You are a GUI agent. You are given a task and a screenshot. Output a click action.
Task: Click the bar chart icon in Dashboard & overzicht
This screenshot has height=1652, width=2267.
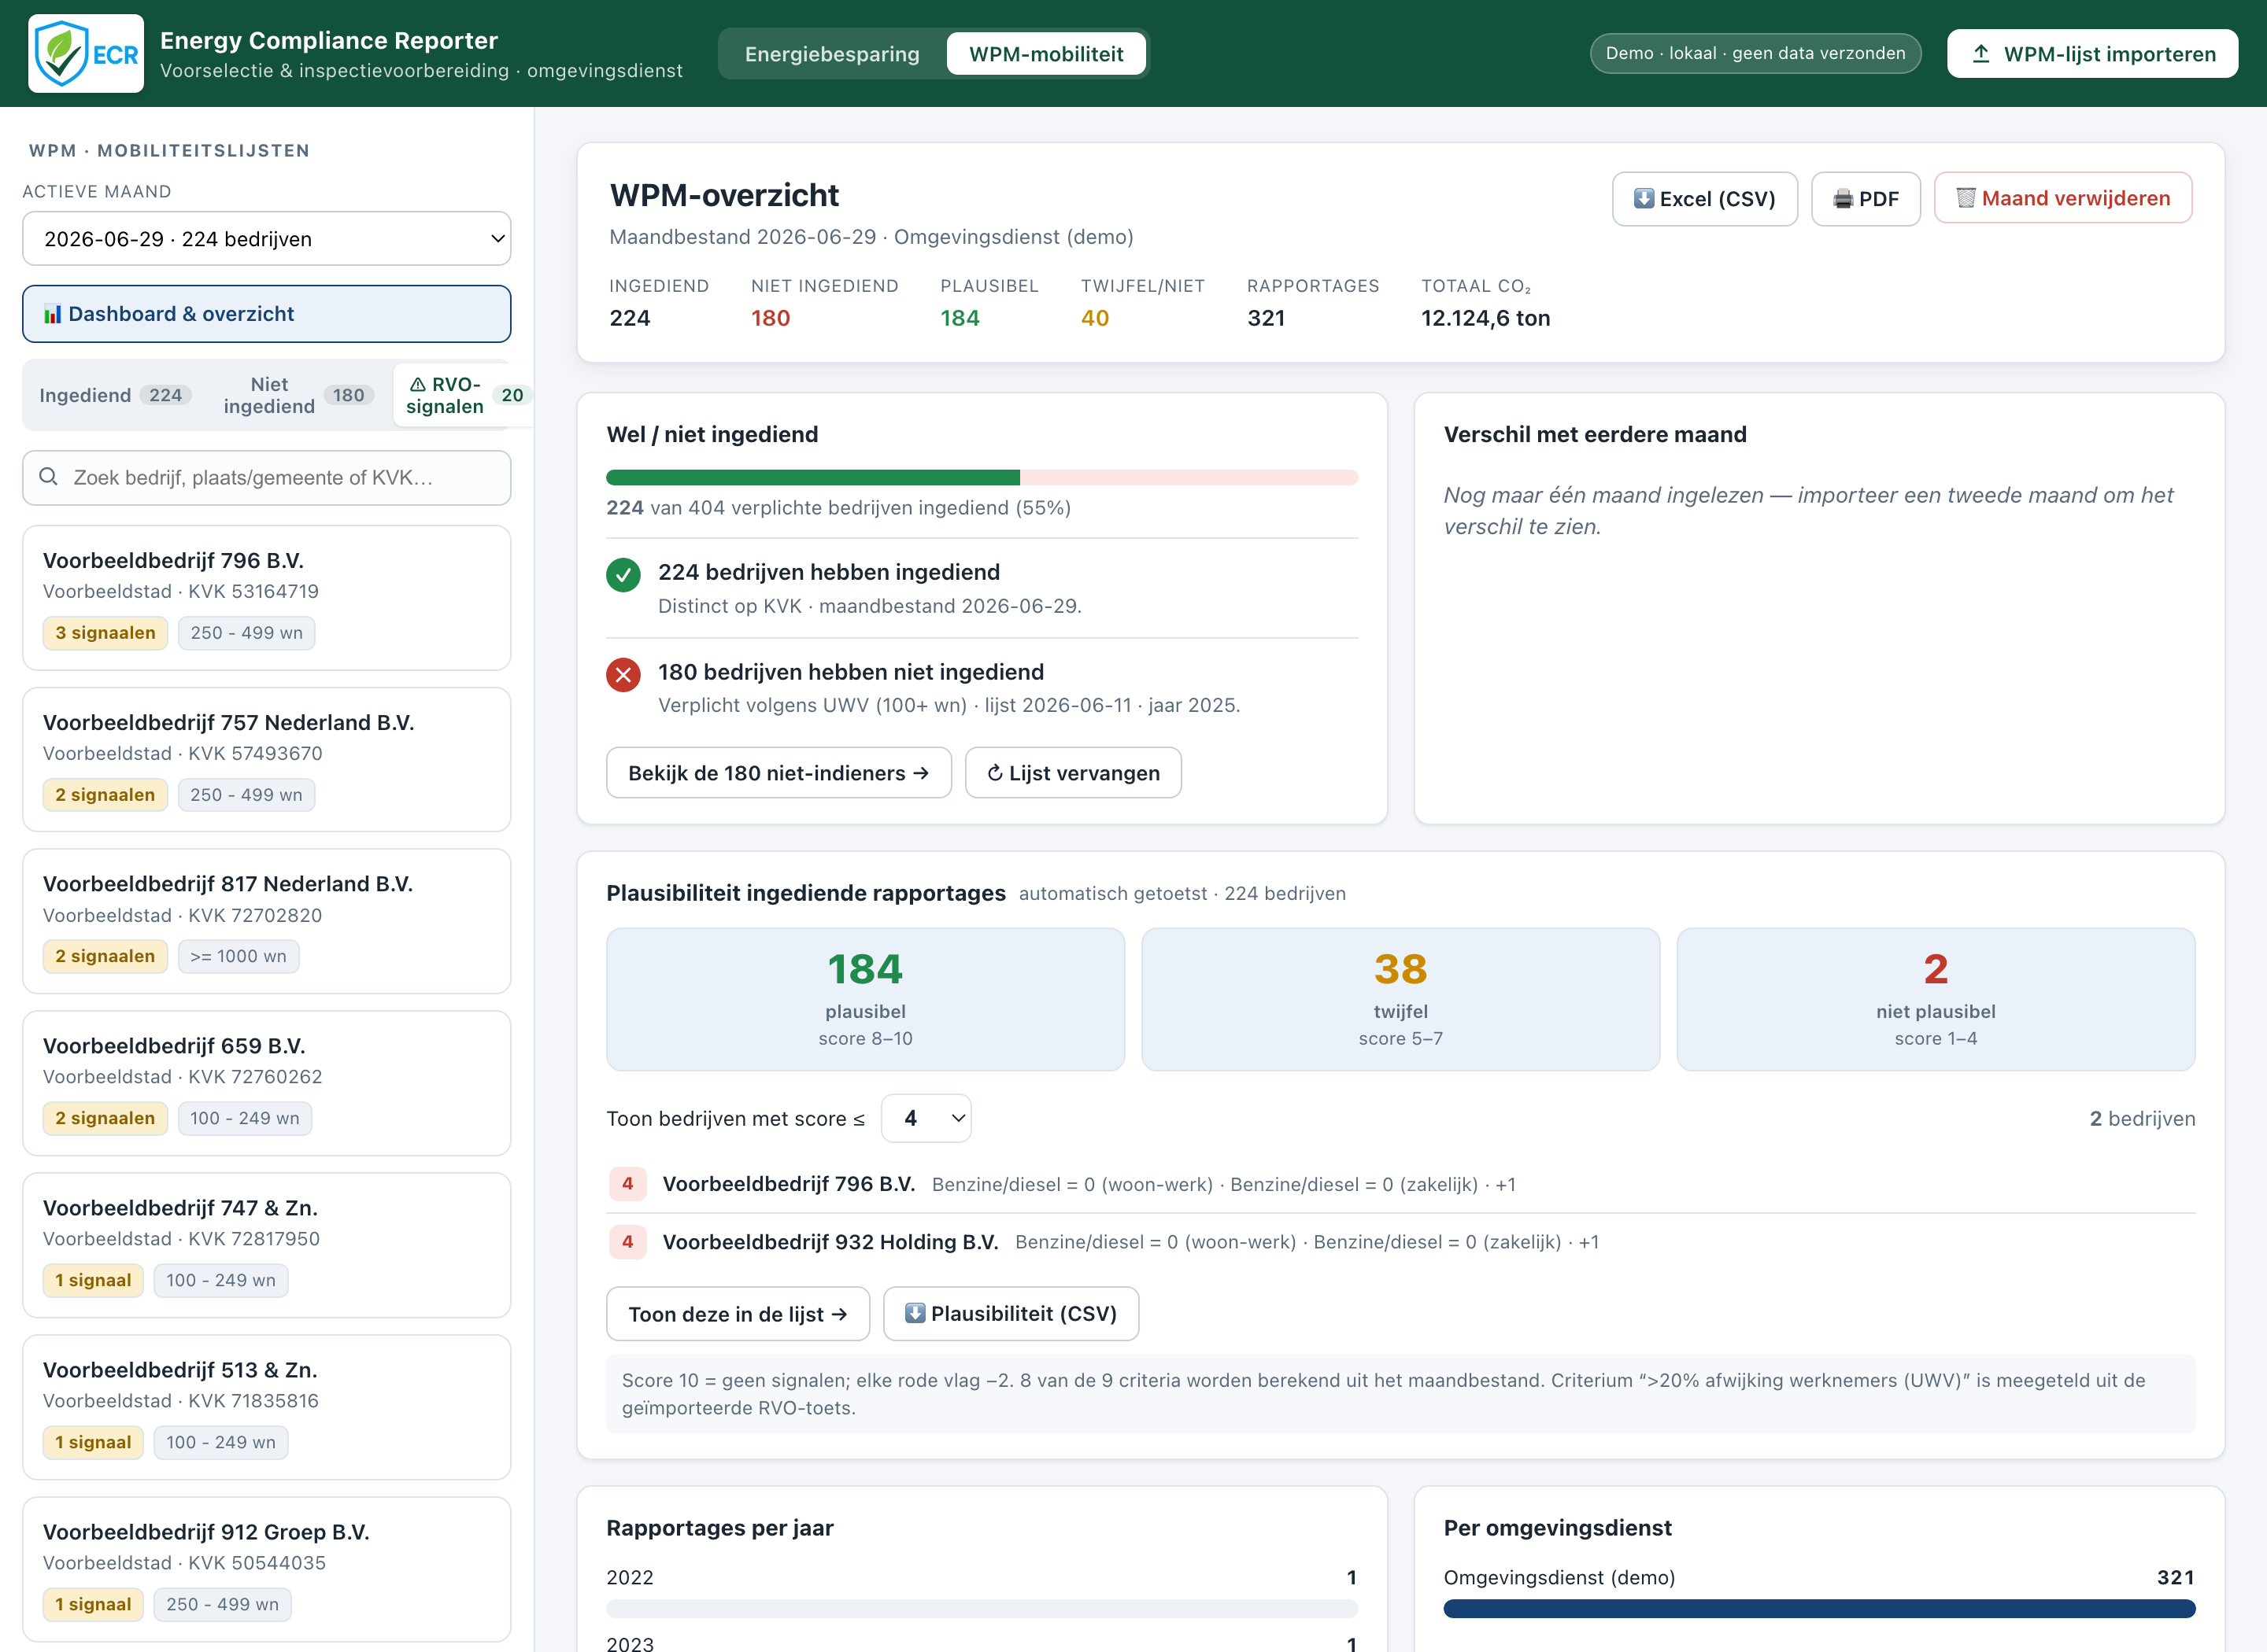pos(53,314)
